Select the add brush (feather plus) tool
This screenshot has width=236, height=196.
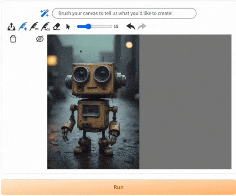coord(23,26)
